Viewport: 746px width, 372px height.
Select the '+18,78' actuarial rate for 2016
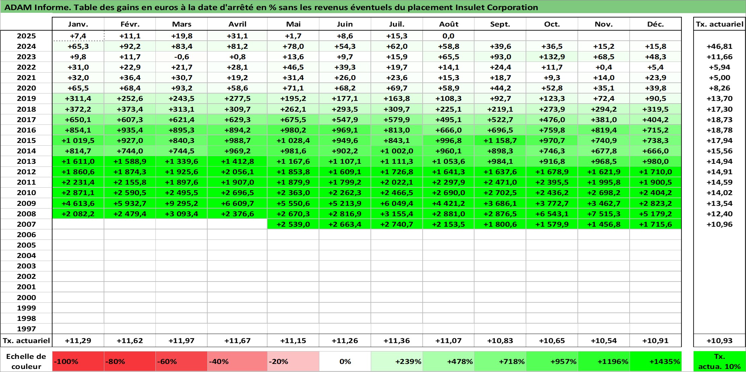(x=719, y=130)
